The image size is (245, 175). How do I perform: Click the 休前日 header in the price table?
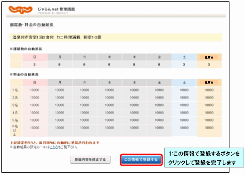209,83
